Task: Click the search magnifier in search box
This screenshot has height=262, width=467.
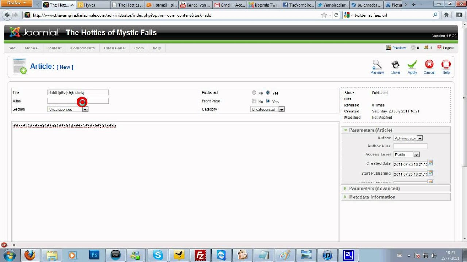Action: point(435,15)
